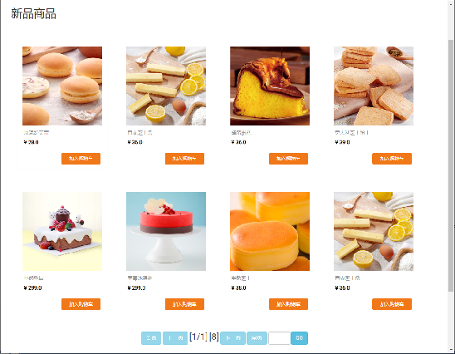Screen dimensions: 455x354
Task: Add the chocolate-drizzled cake slice to cart
Action: 288,159
